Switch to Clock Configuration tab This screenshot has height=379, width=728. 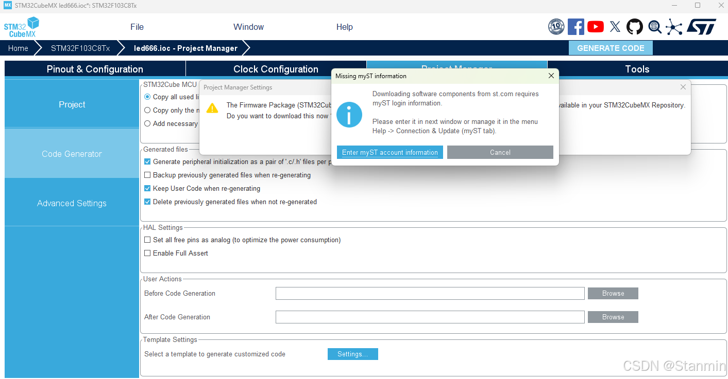tap(276, 69)
